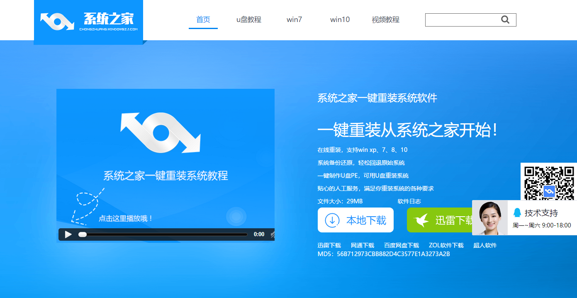Image resolution: width=577 pixels, height=298 pixels.
Task: Click the video volume icon
Action: click(272, 234)
